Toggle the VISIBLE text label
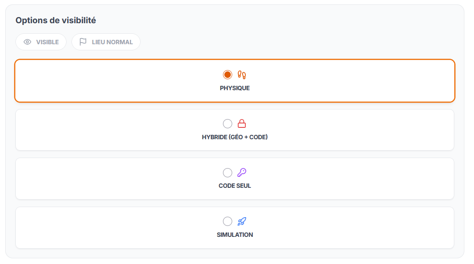 click(47, 42)
